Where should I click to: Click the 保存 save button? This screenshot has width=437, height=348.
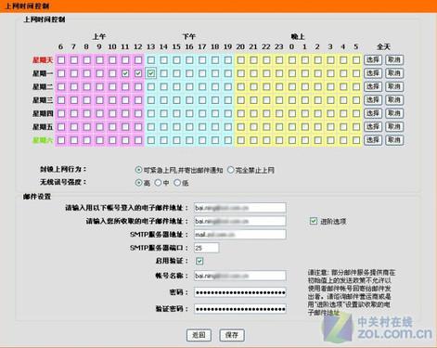coord(232,335)
